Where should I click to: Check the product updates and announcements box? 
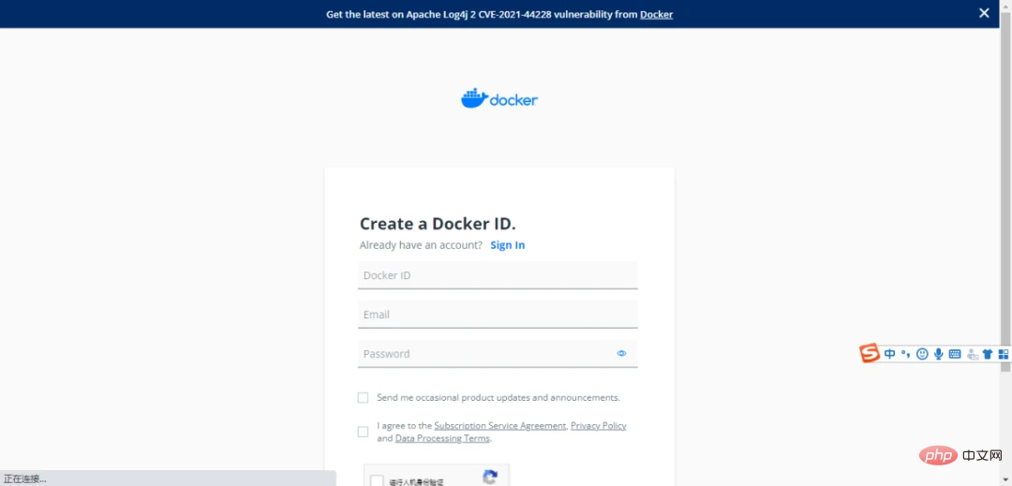click(x=363, y=398)
